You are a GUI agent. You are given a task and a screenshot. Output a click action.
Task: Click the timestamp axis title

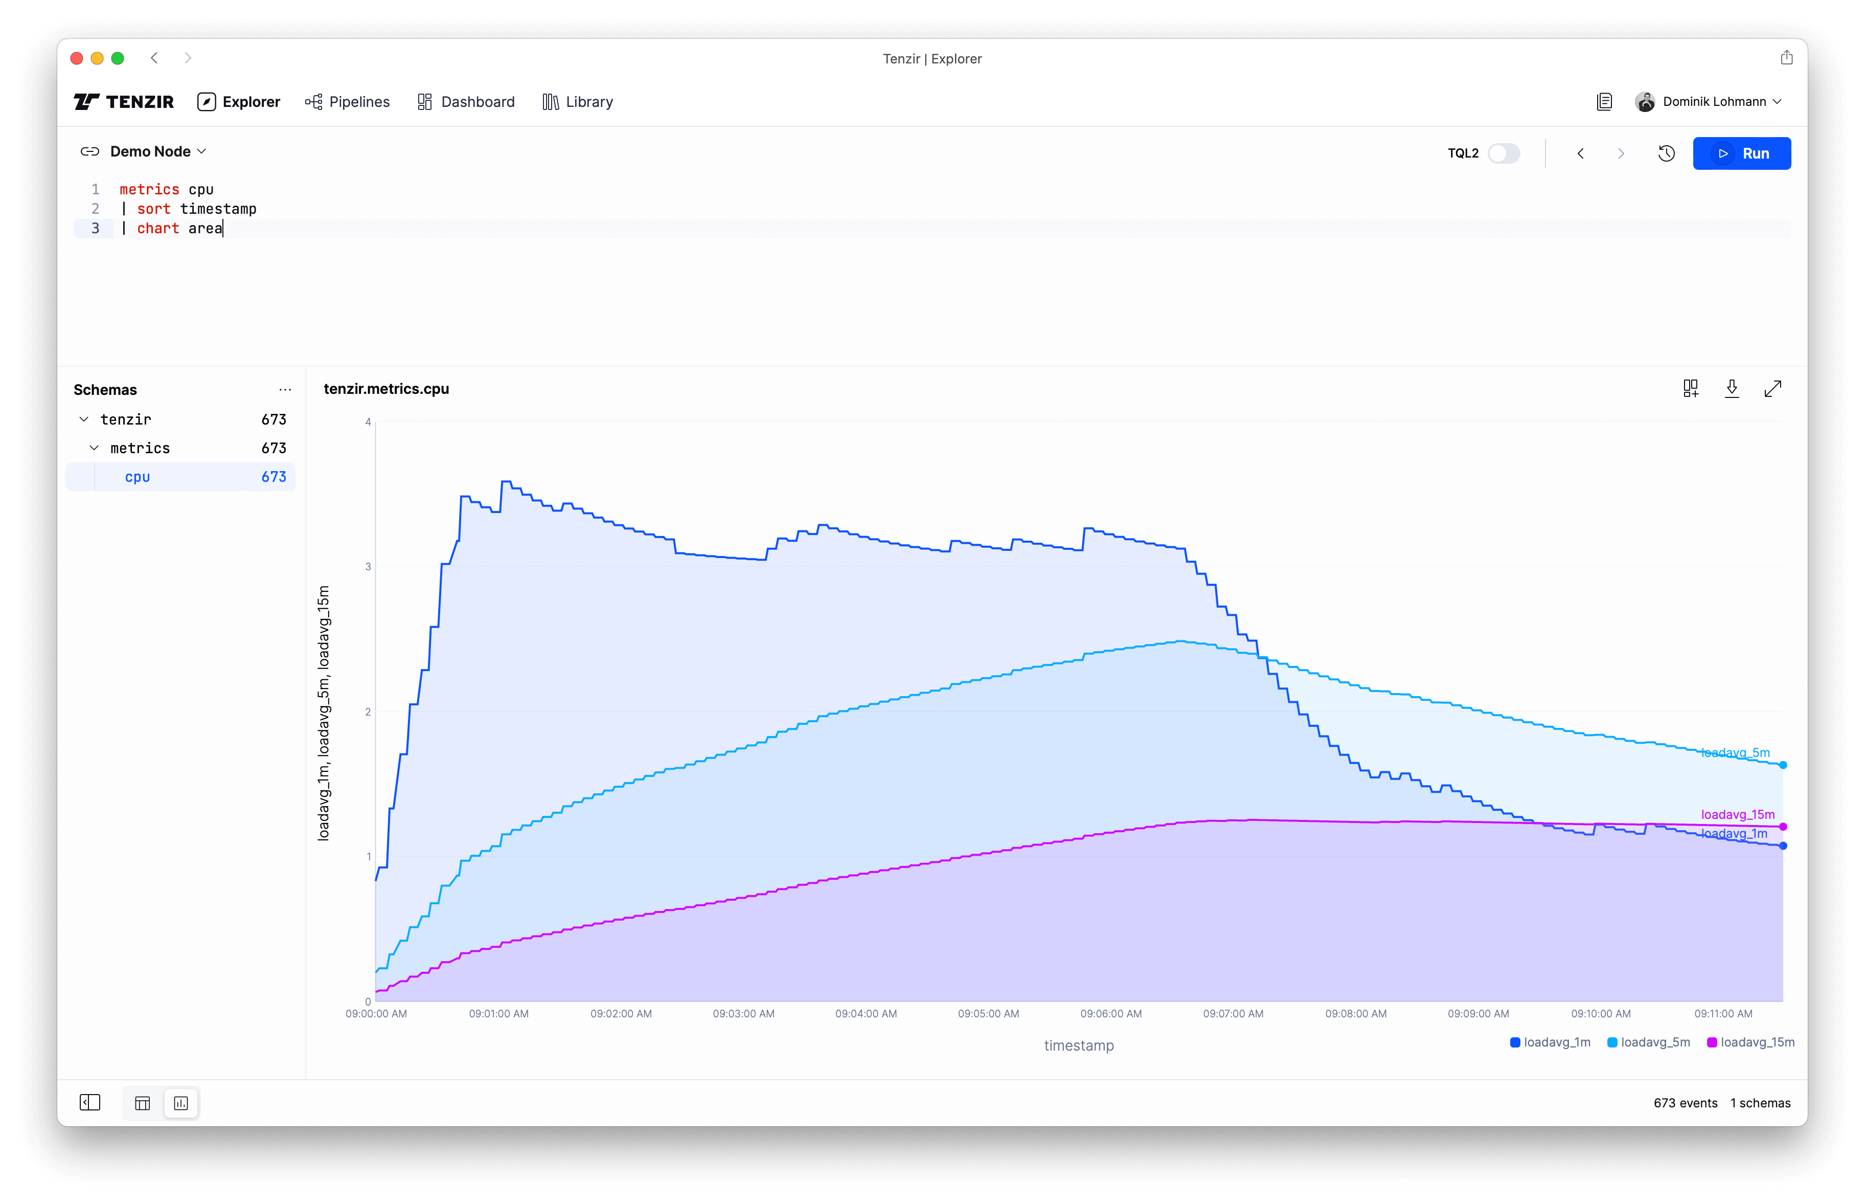(1079, 1045)
